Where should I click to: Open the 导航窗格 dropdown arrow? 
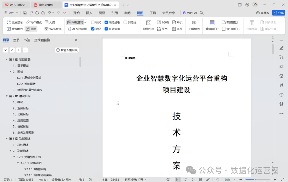pyautogui.click(x=85, y=22)
